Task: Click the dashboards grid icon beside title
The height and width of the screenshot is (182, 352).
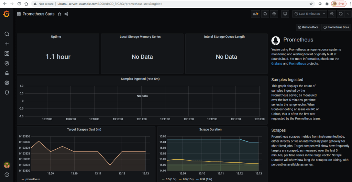Action: (19, 14)
